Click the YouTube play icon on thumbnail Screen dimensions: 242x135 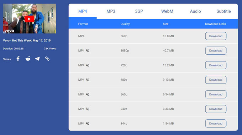click(29, 19)
